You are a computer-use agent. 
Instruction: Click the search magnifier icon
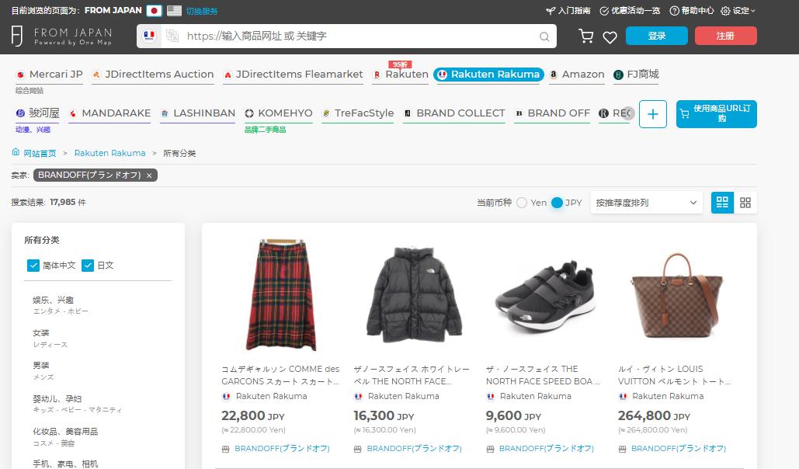pos(544,36)
